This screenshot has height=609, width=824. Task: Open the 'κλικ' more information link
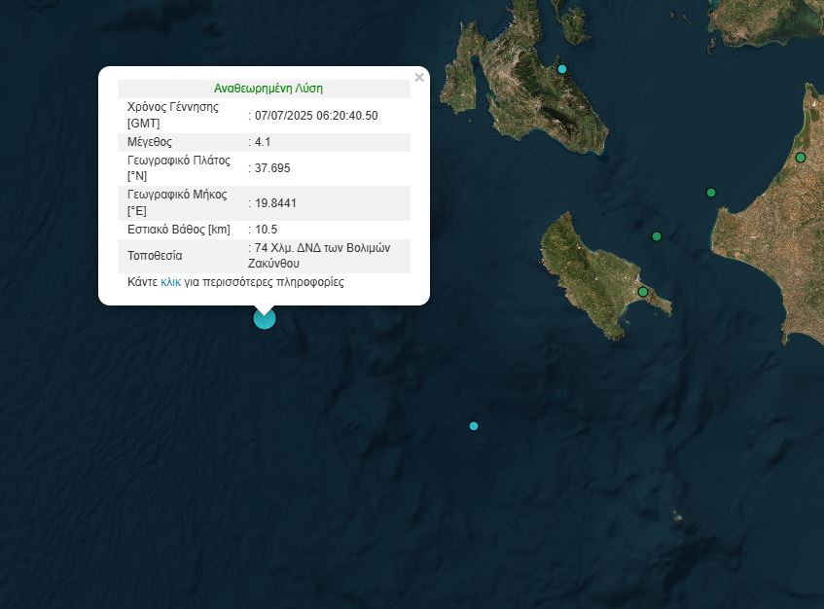(x=171, y=283)
